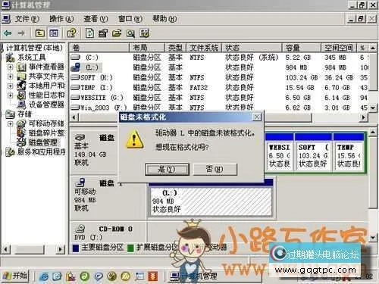379x284 pixels.
Task: Click the MMC system menu icon beside 文件
Action: (x=6, y=19)
